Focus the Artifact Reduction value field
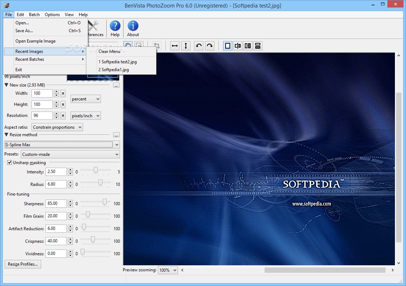The height and width of the screenshot is (286, 406). coord(56,228)
